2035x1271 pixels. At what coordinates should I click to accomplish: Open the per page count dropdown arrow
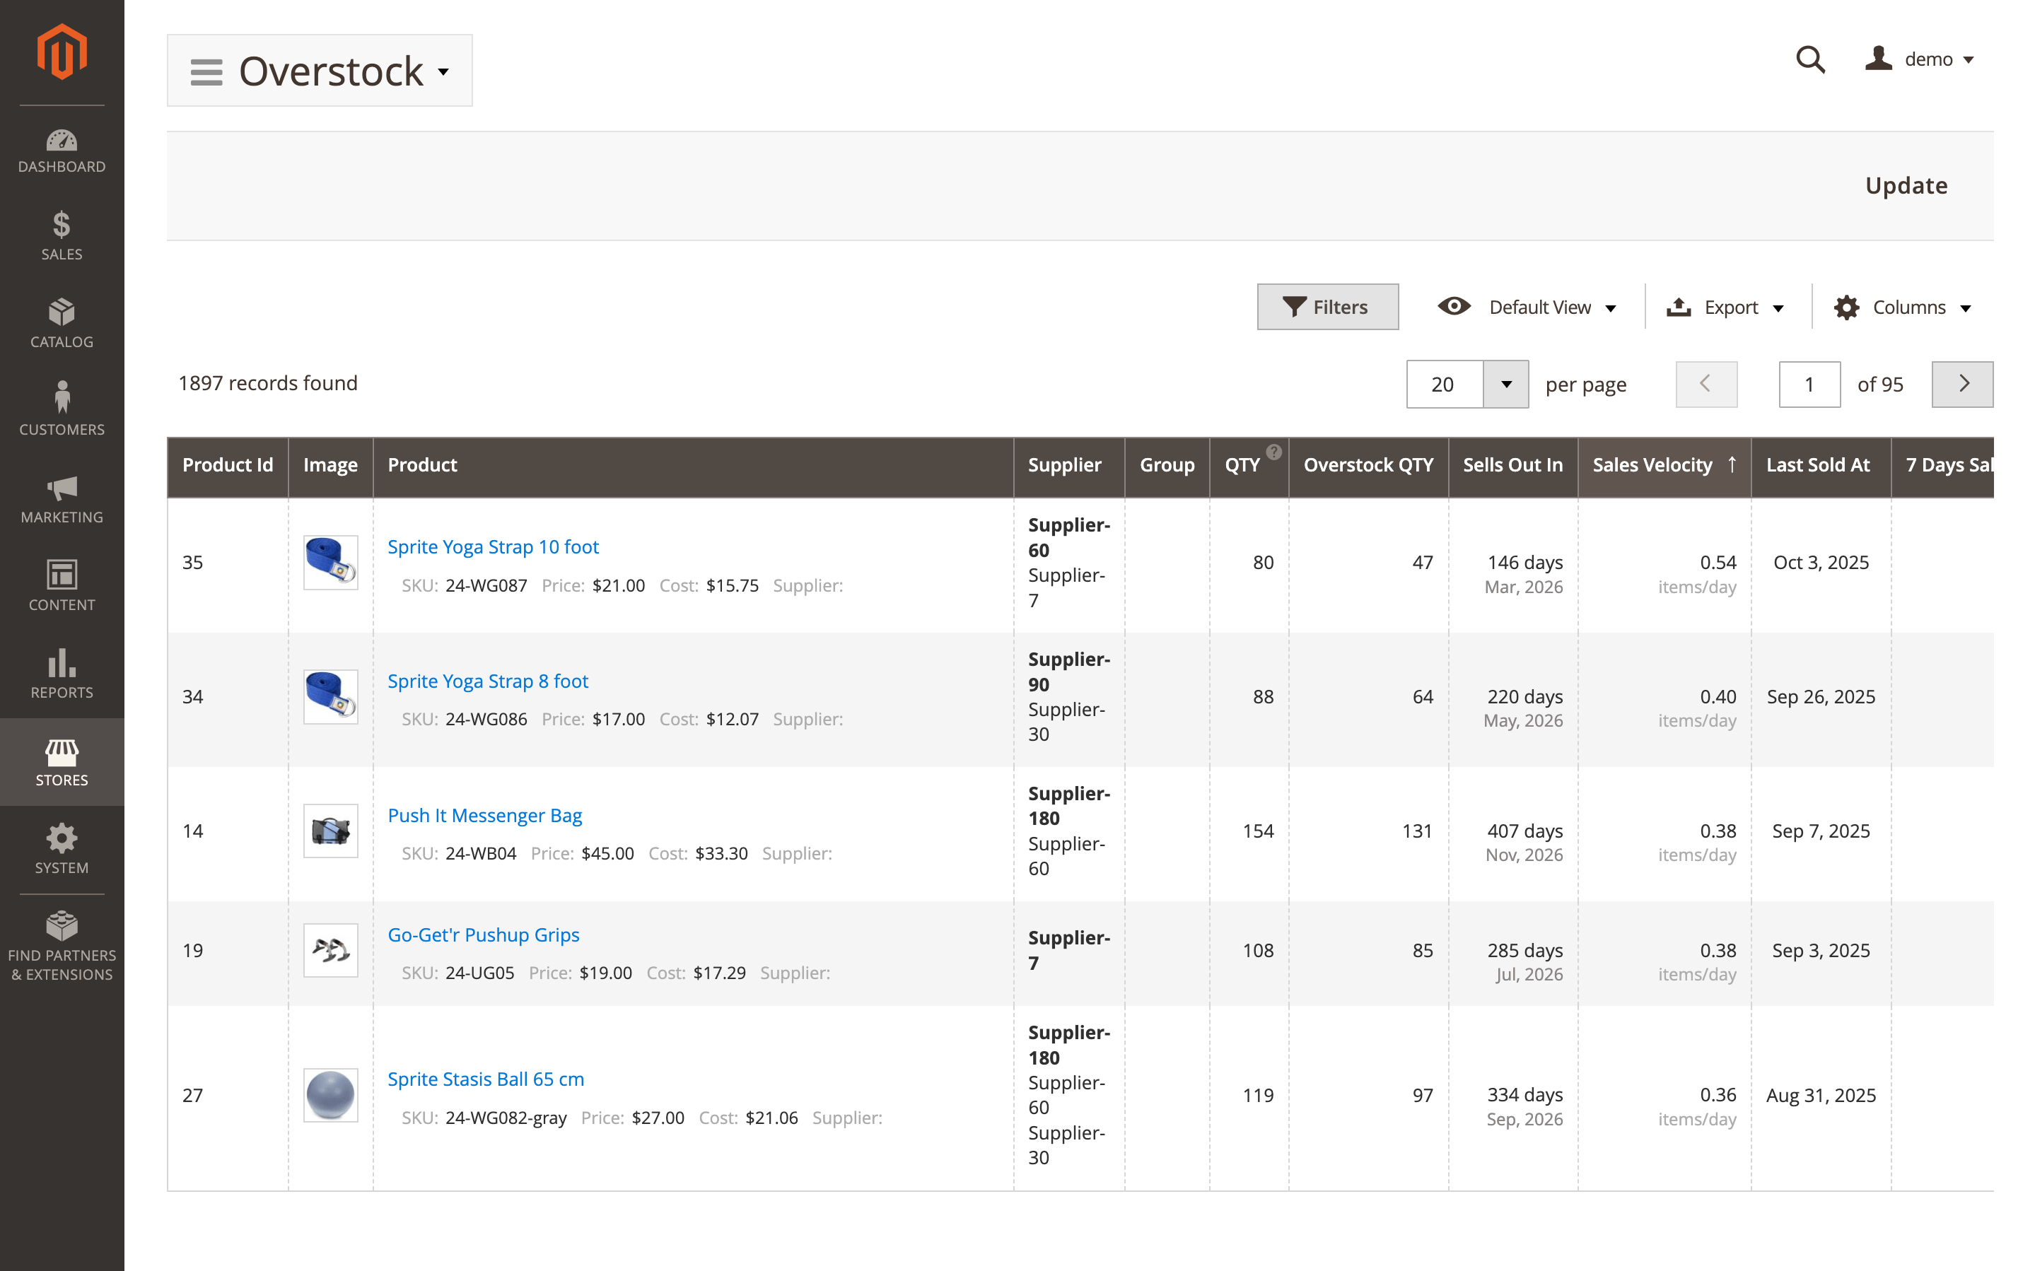(1505, 384)
